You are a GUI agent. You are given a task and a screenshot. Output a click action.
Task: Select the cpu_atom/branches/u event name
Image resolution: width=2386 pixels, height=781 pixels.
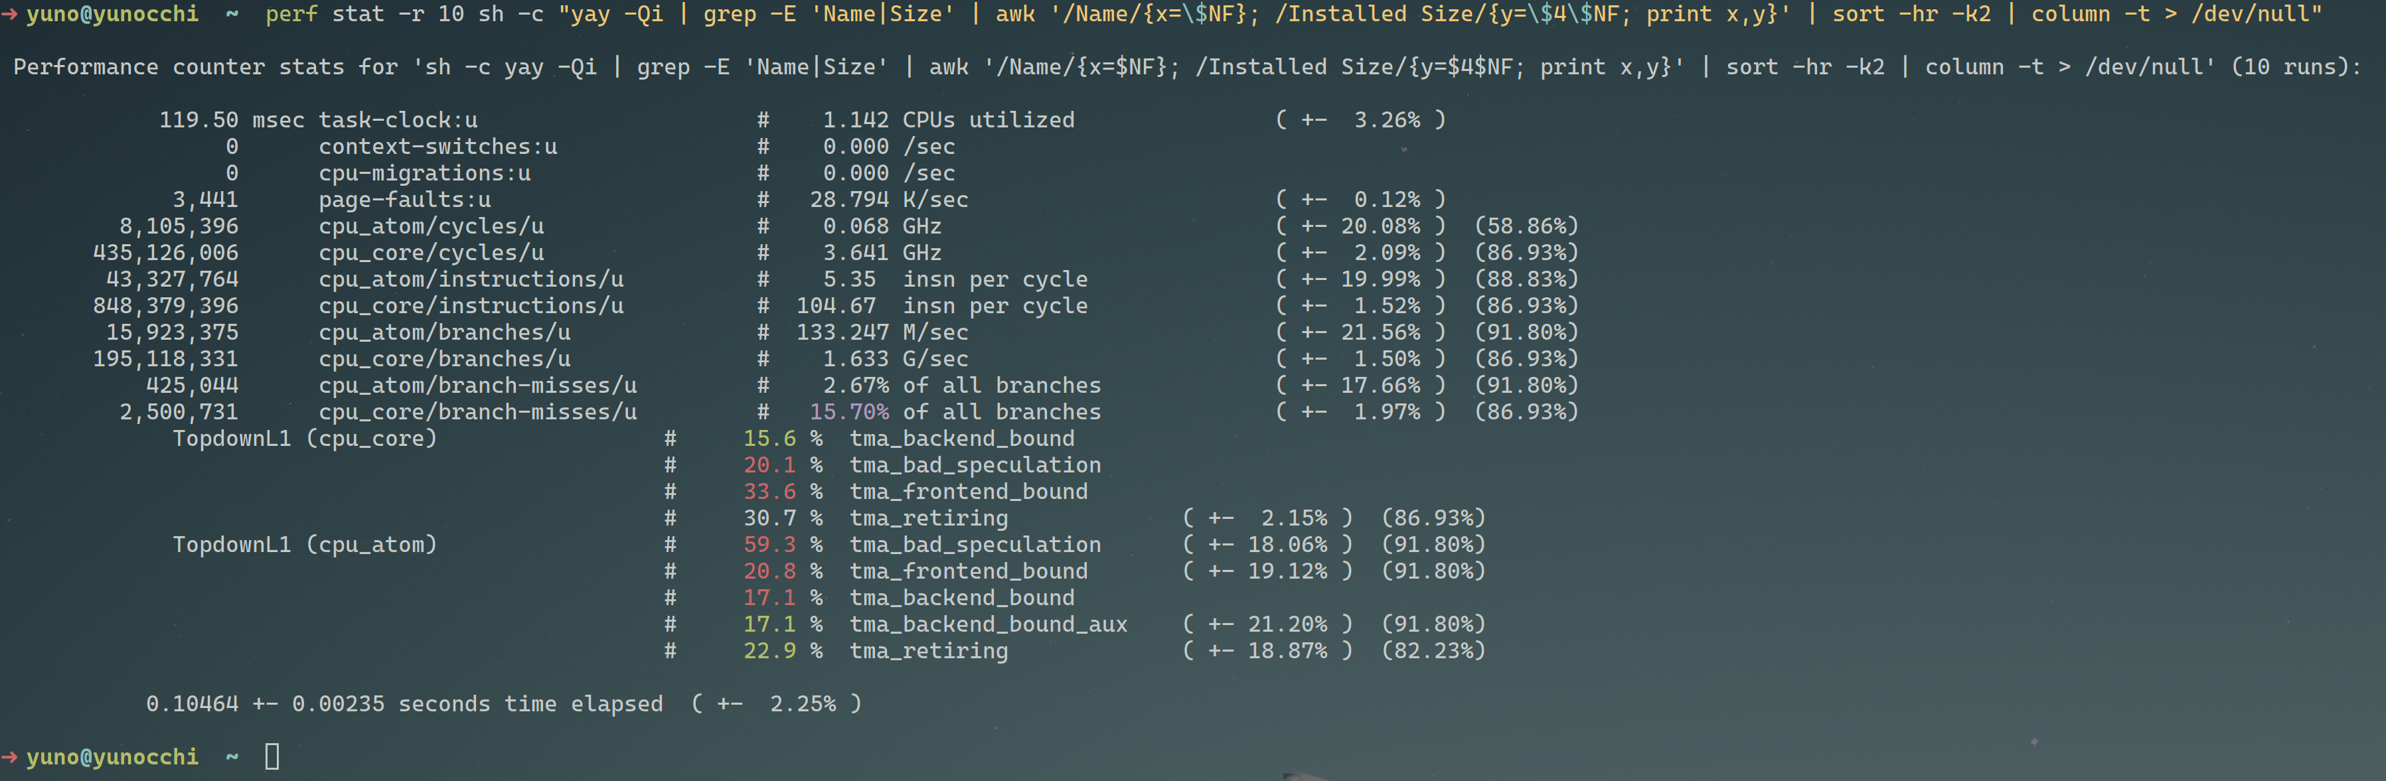445,332
